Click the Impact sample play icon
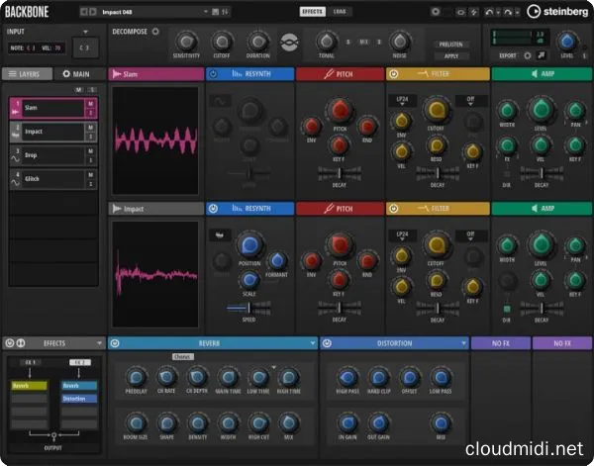The image size is (594, 466). pyautogui.click(x=117, y=209)
